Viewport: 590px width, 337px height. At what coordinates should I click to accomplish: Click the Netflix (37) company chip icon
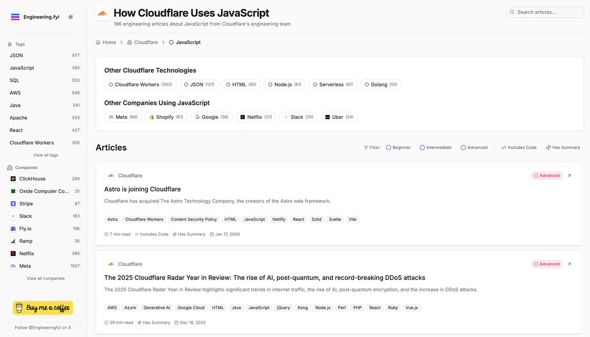pyautogui.click(x=242, y=117)
